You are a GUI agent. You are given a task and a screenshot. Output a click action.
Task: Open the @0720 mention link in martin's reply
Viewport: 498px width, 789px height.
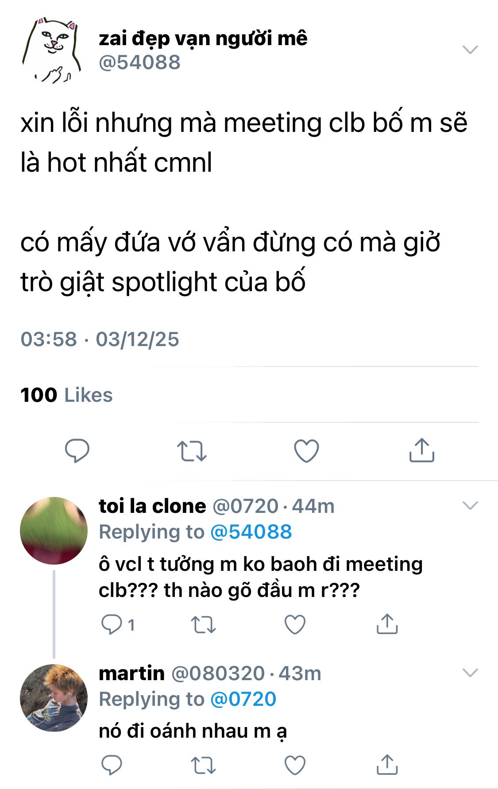click(x=243, y=699)
